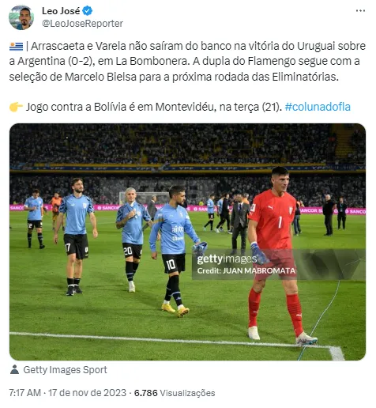This screenshot has height=408, width=376.
Task: Click the Leo José display name
Action: click(x=61, y=11)
